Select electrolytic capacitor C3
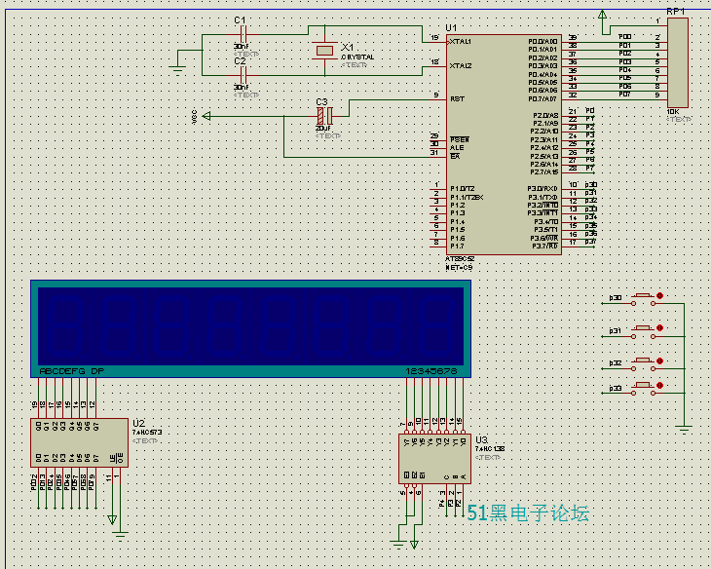 point(324,116)
